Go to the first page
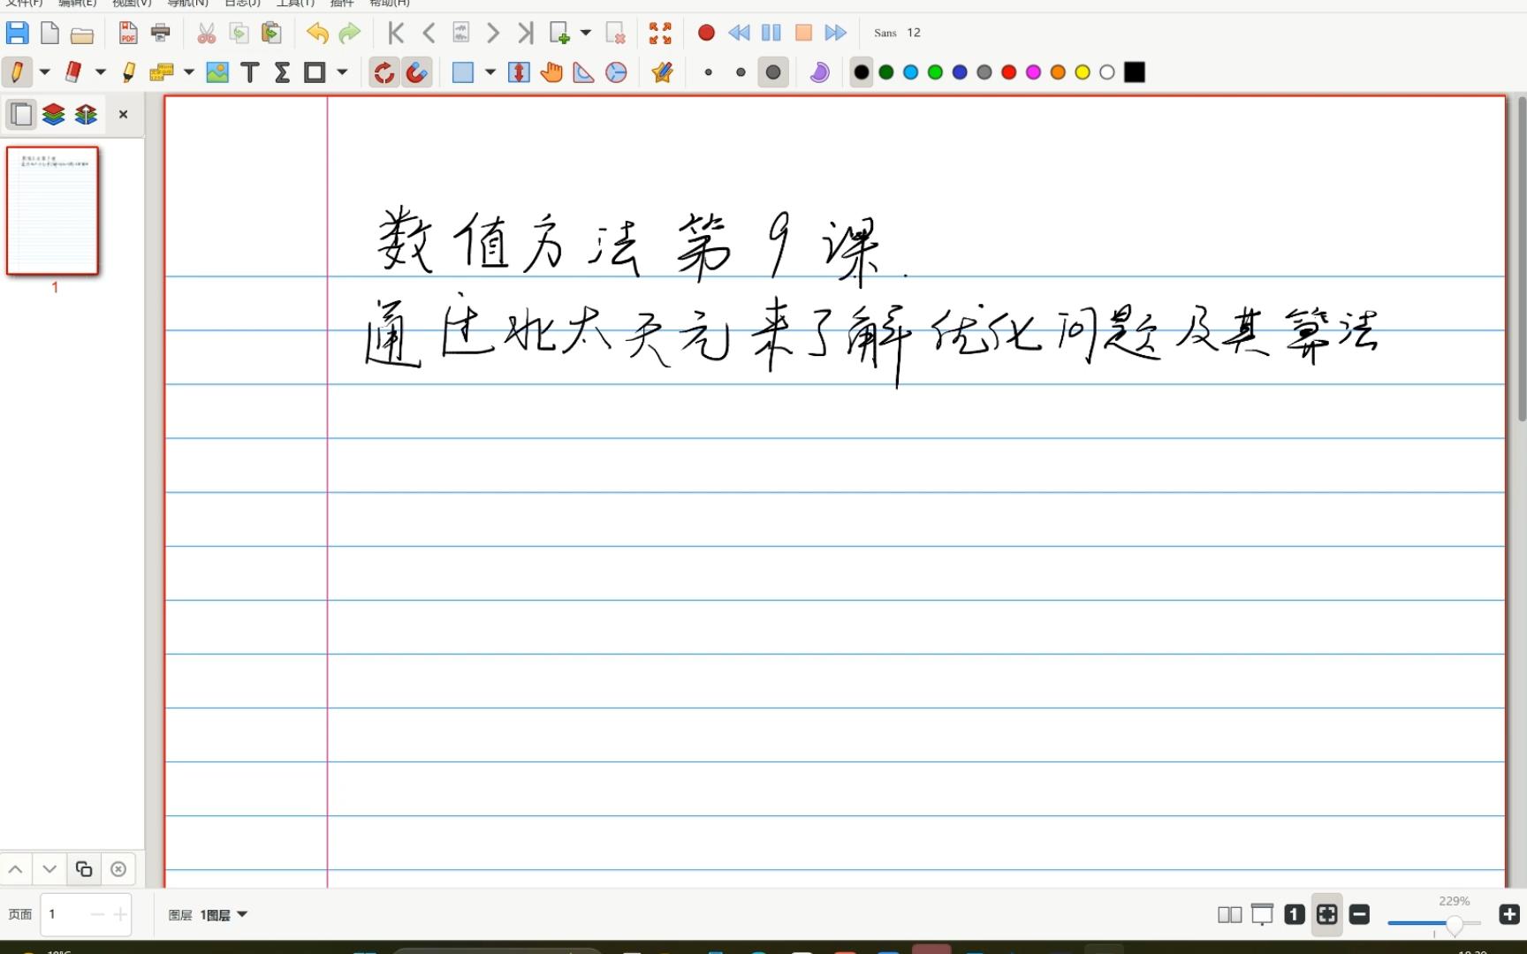The width and height of the screenshot is (1527, 954). [x=396, y=34]
